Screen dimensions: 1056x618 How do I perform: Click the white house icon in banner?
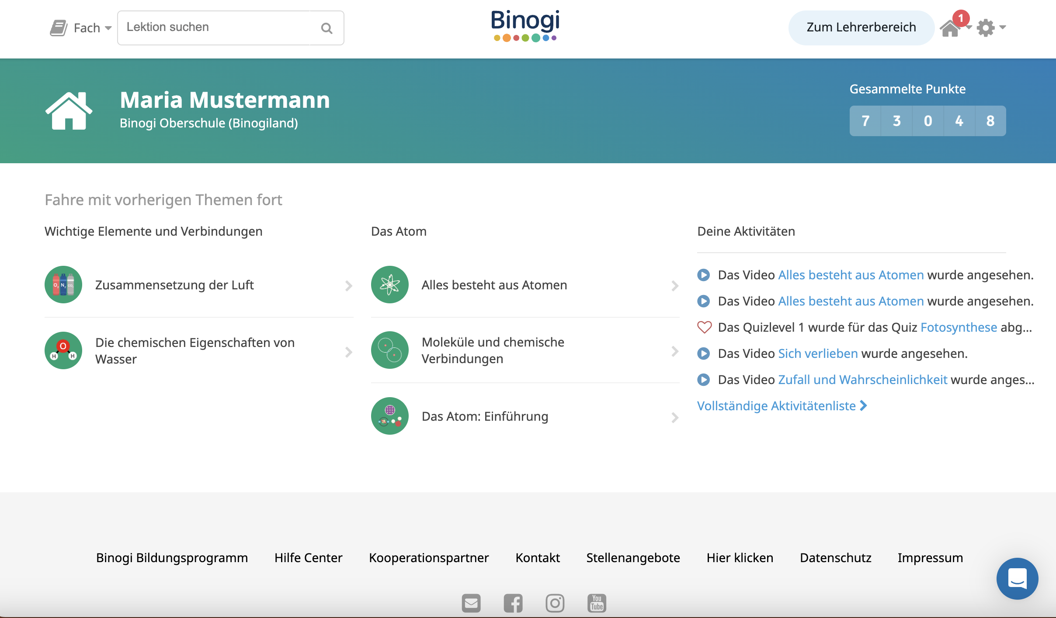[69, 110]
